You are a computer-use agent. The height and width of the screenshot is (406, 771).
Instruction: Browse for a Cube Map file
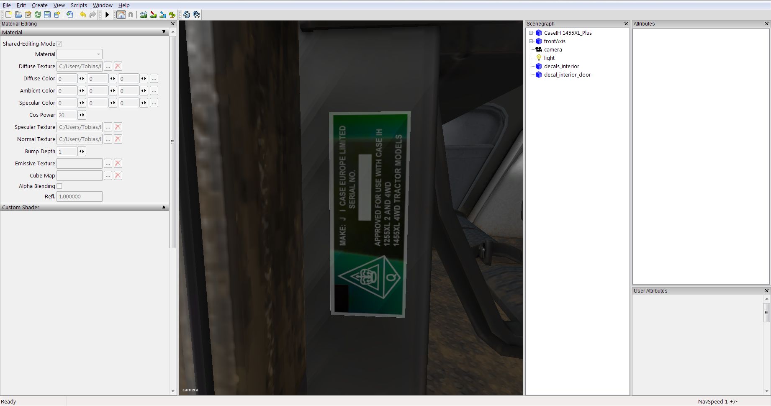click(108, 175)
